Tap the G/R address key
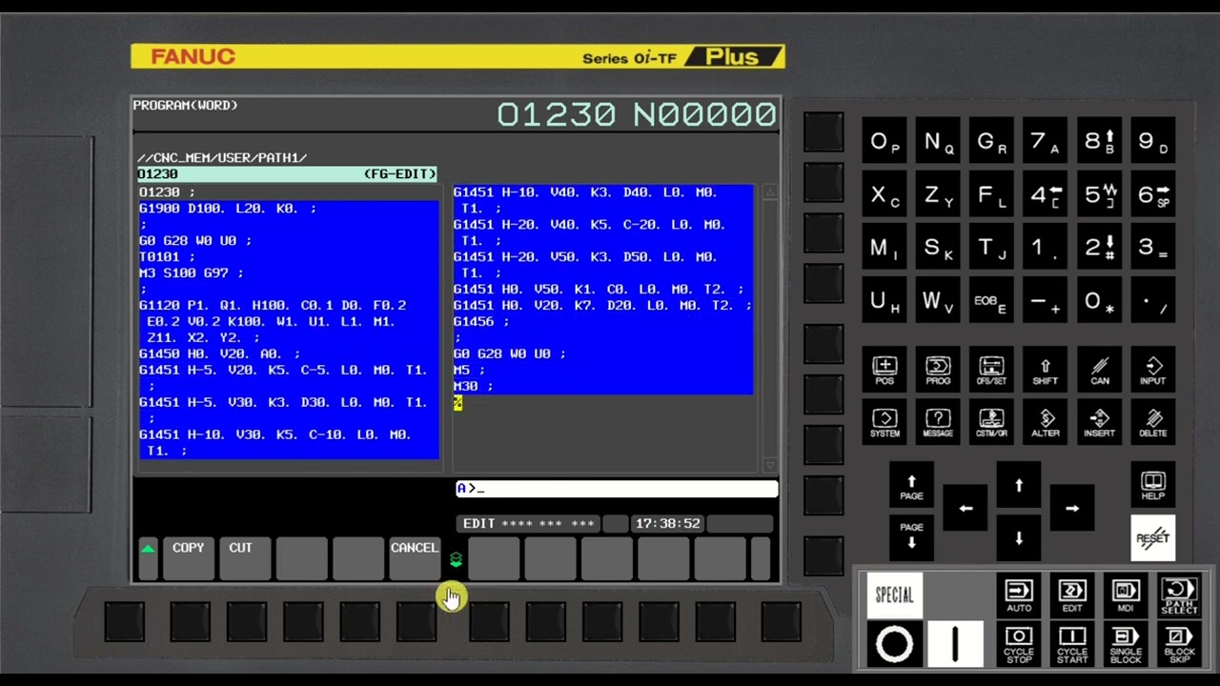This screenshot has width=1220, height=686. coord(991,142)
